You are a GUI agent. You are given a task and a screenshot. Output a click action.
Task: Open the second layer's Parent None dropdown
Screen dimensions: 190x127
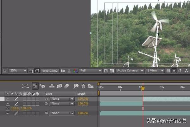62,104
